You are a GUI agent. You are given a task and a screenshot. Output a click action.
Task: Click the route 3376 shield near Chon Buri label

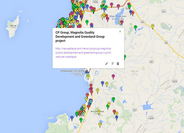pyautogui.click(x=175, y=81)
